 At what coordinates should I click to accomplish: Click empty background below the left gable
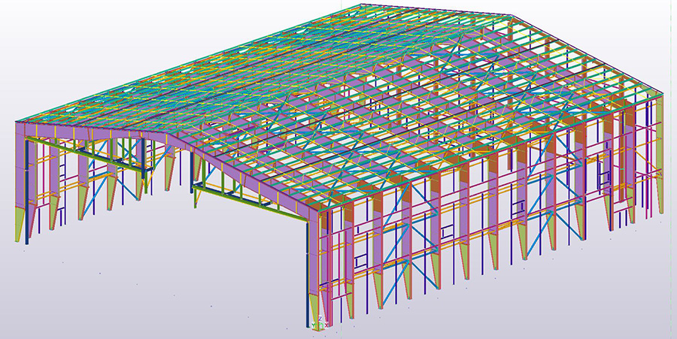pos(113,278)
